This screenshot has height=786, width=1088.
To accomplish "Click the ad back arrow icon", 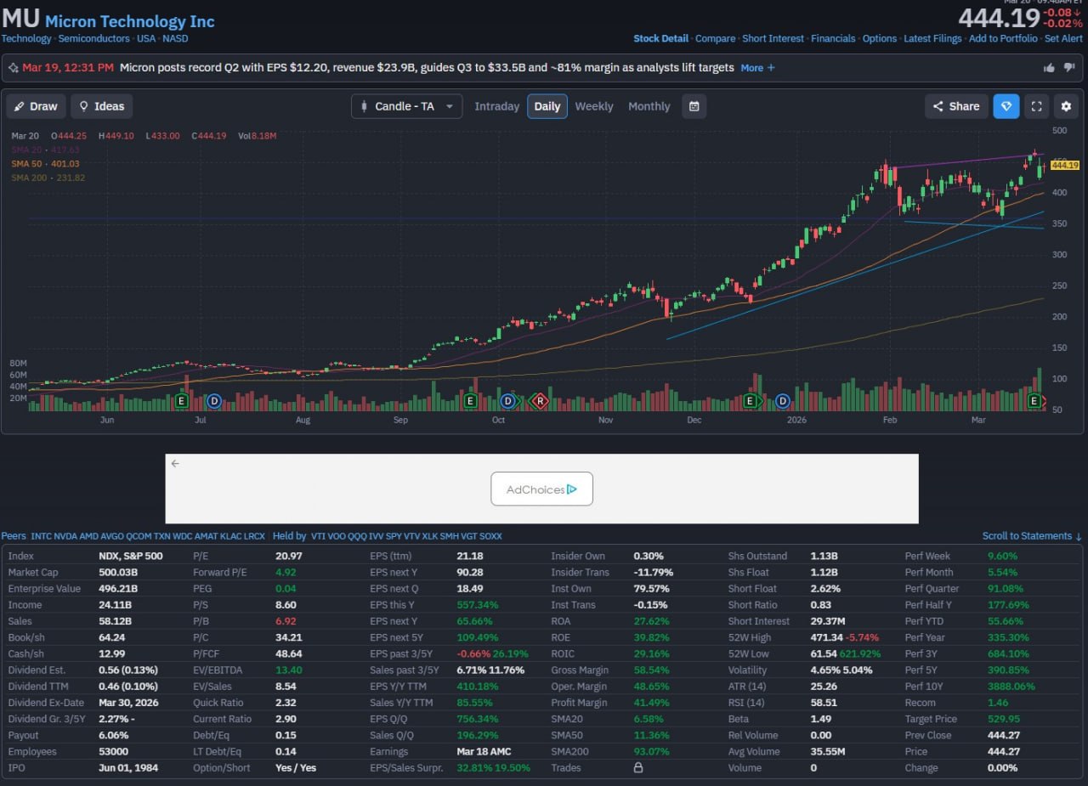I will pyautogui.click(x=175, y=464).
